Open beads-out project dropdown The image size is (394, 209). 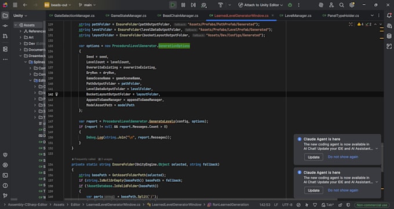pos(57,5)
